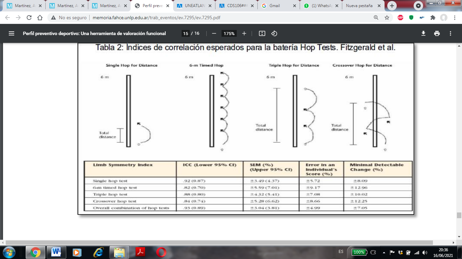Click the zoom magnifier in the address bar

coord(376,18)
